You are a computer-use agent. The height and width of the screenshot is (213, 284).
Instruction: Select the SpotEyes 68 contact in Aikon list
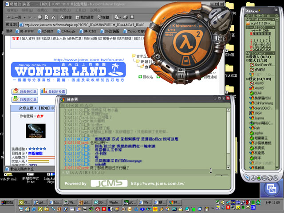[262, 65]
